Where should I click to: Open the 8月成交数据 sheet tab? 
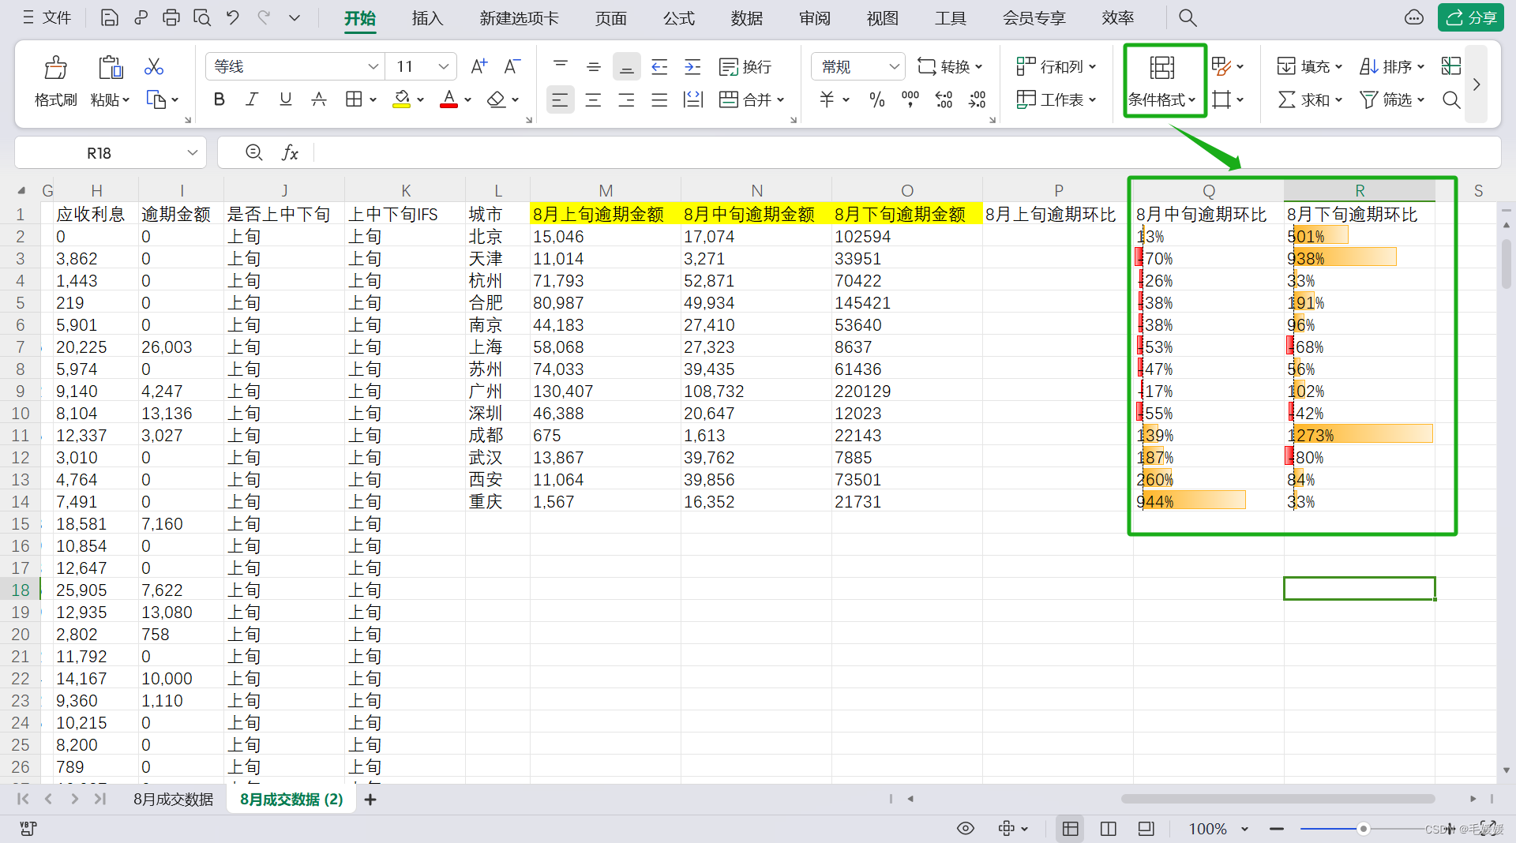173,799
